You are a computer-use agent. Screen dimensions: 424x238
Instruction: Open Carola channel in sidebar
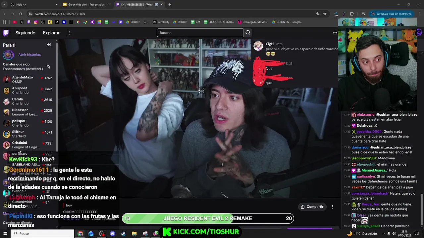pyautogui.click(x=27, y=101)
